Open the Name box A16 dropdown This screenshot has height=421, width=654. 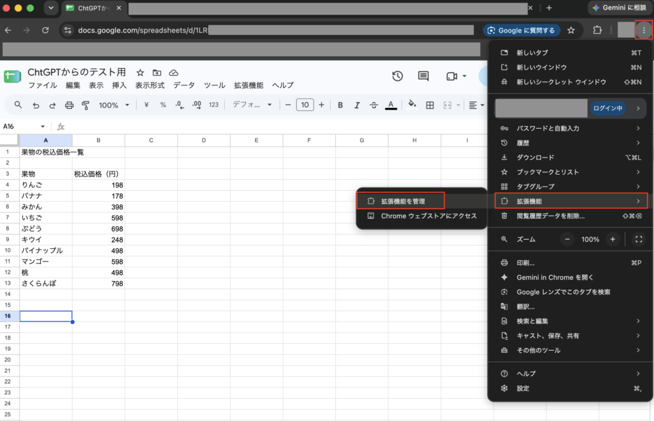coord(43,126)
